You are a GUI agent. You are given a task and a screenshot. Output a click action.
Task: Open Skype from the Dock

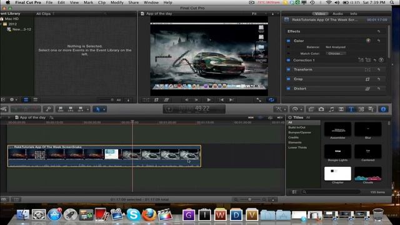[x=133, y=214]
